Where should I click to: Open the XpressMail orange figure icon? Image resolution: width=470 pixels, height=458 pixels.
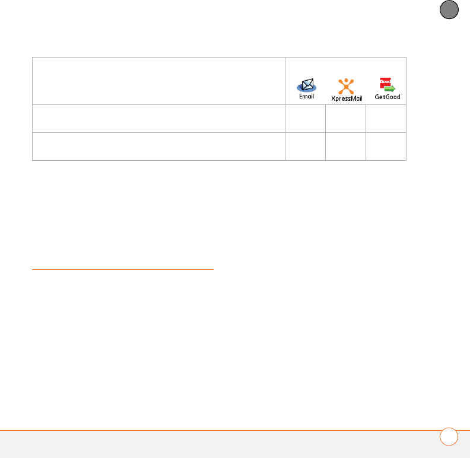pos(346,87)
